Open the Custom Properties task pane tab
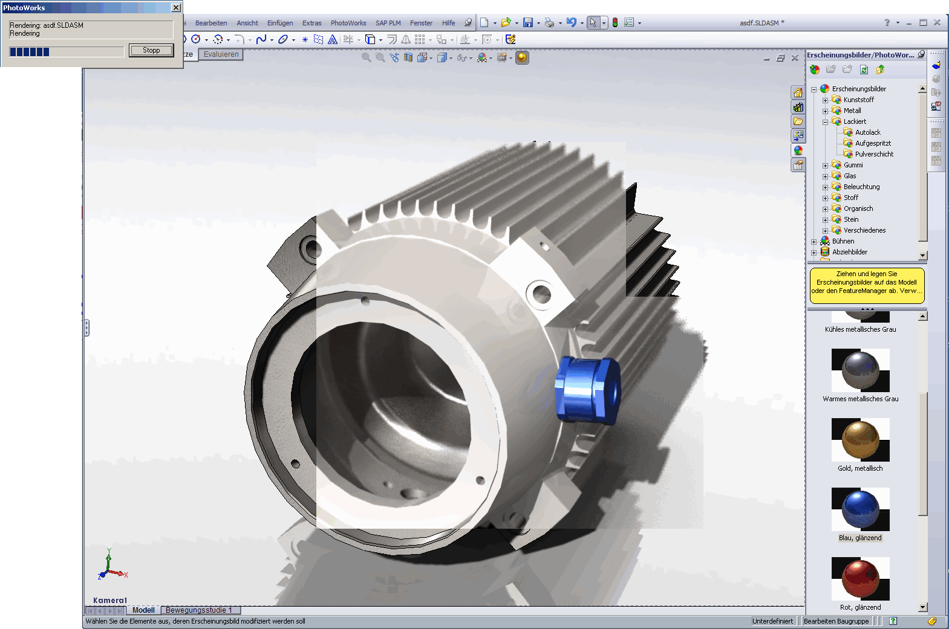Image resolution: width=949 pixels, height=629 pixels. [x=798, y=165]
